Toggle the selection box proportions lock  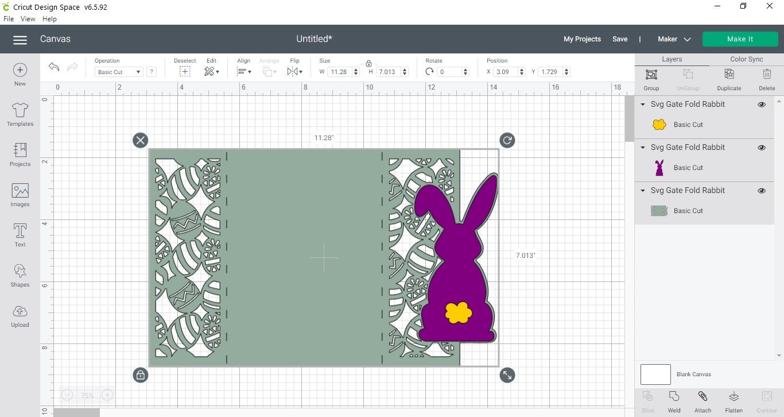pos(141,375)
